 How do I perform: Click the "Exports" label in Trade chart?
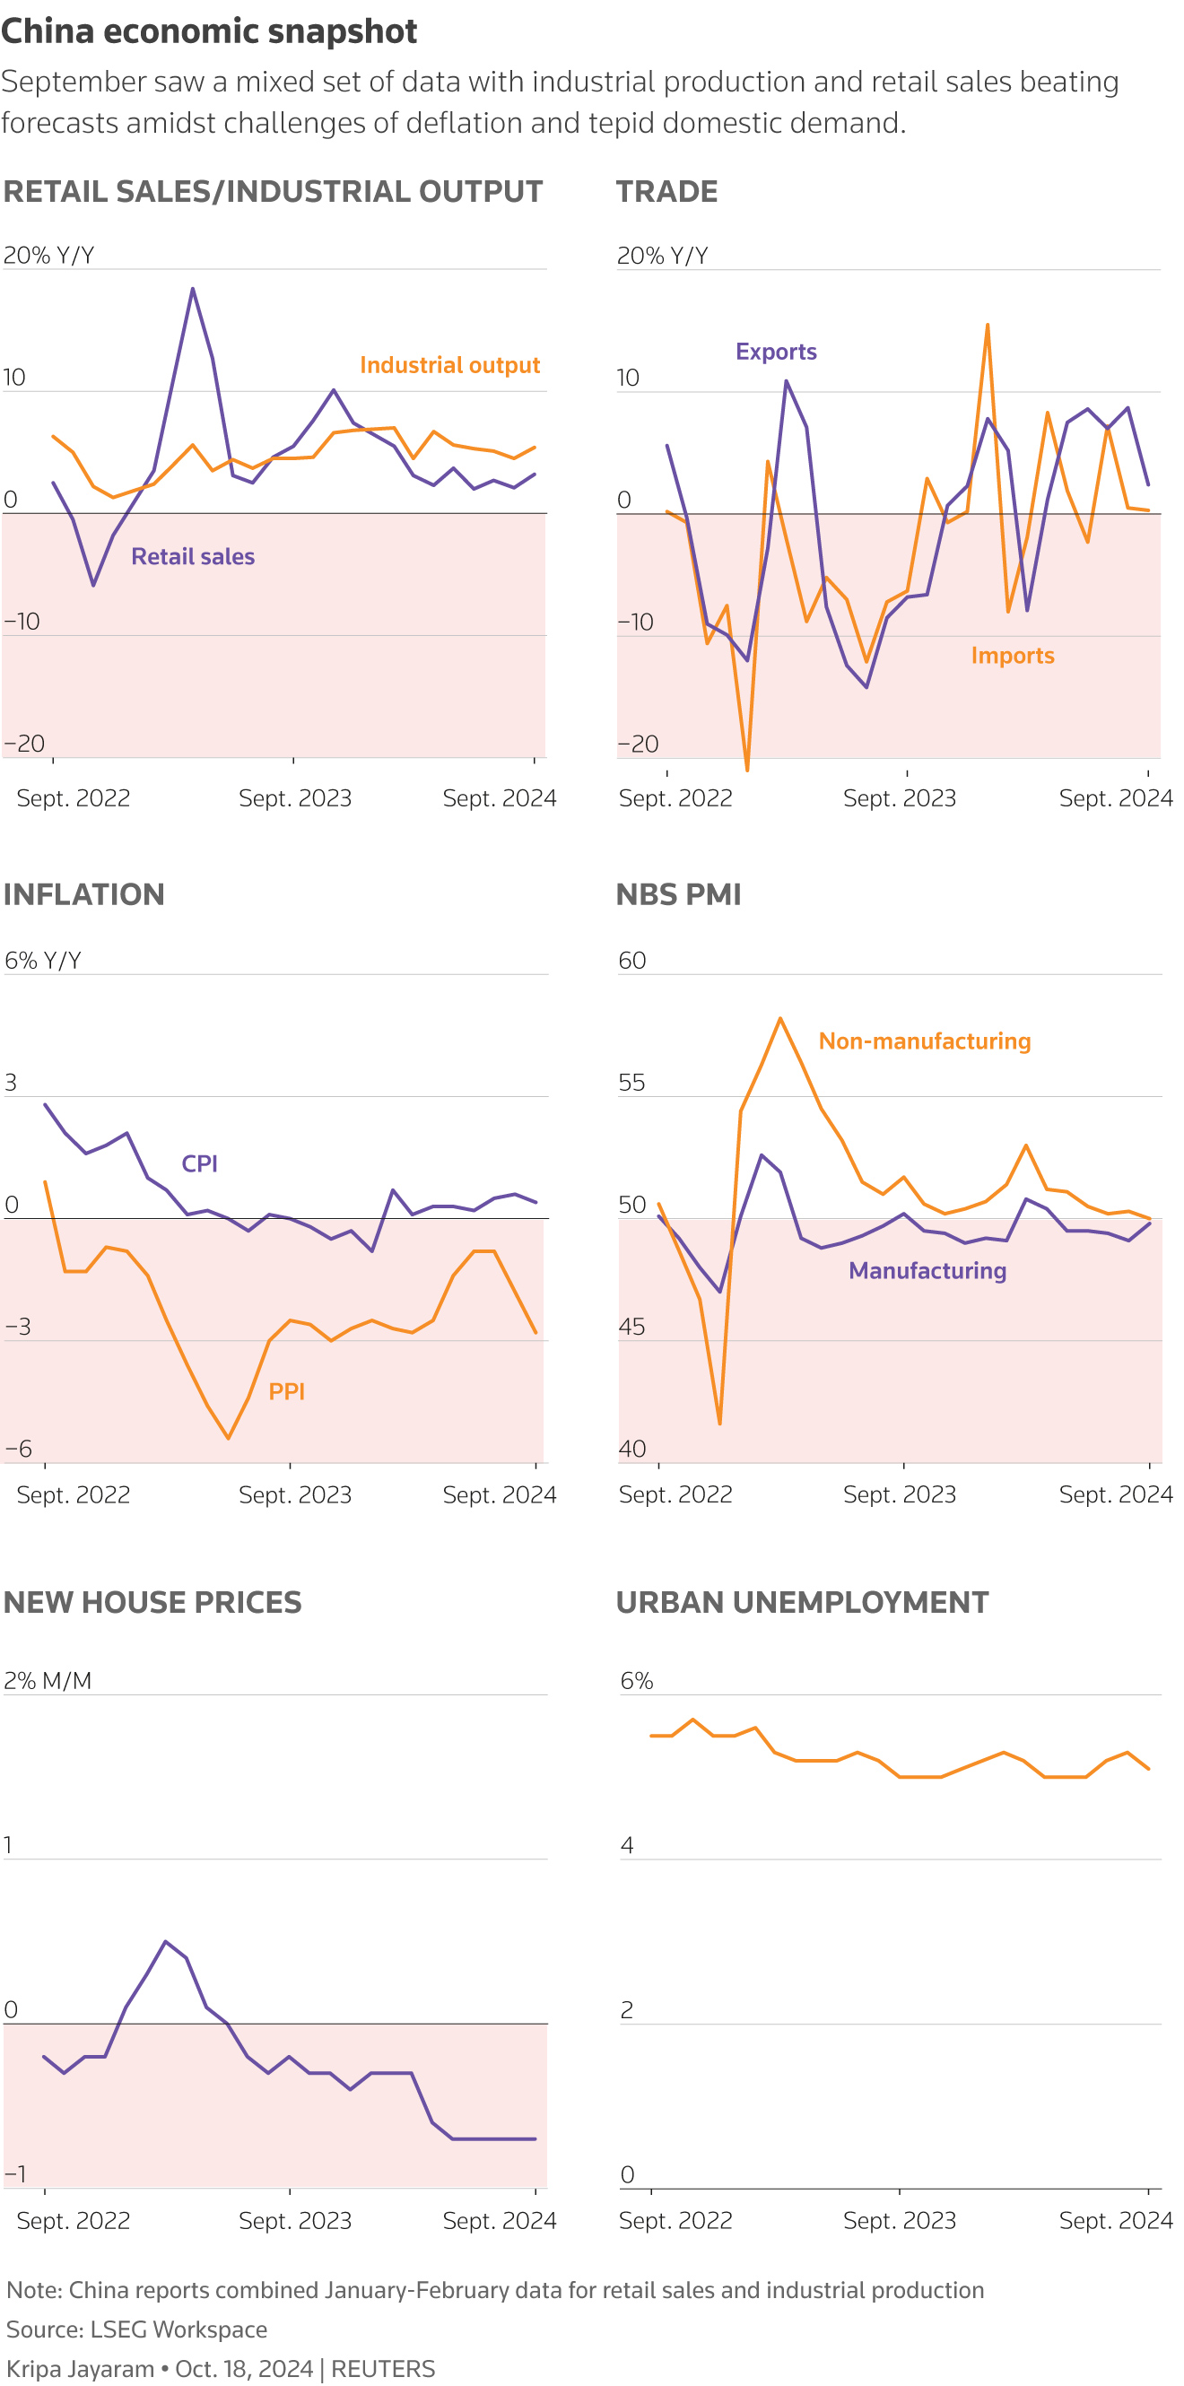pos(776,352)
